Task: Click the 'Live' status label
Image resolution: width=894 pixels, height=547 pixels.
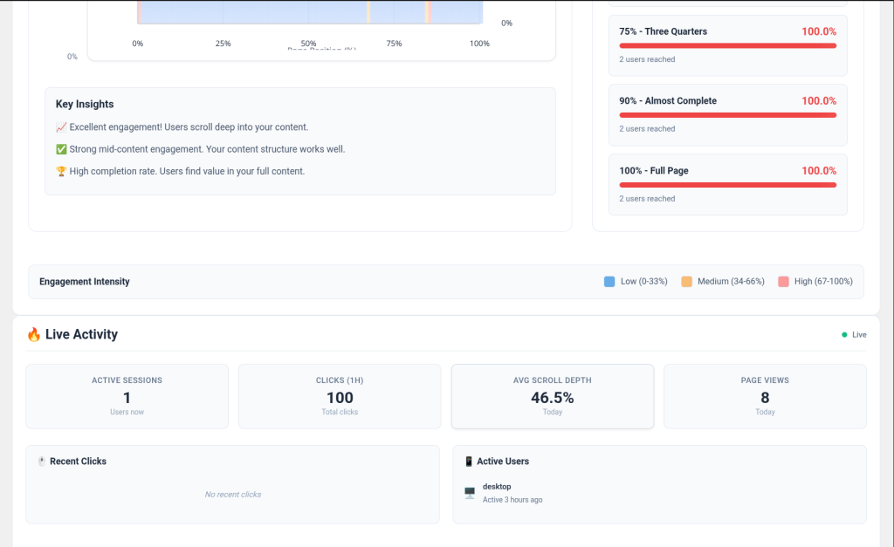Action: tap(859, 334)
